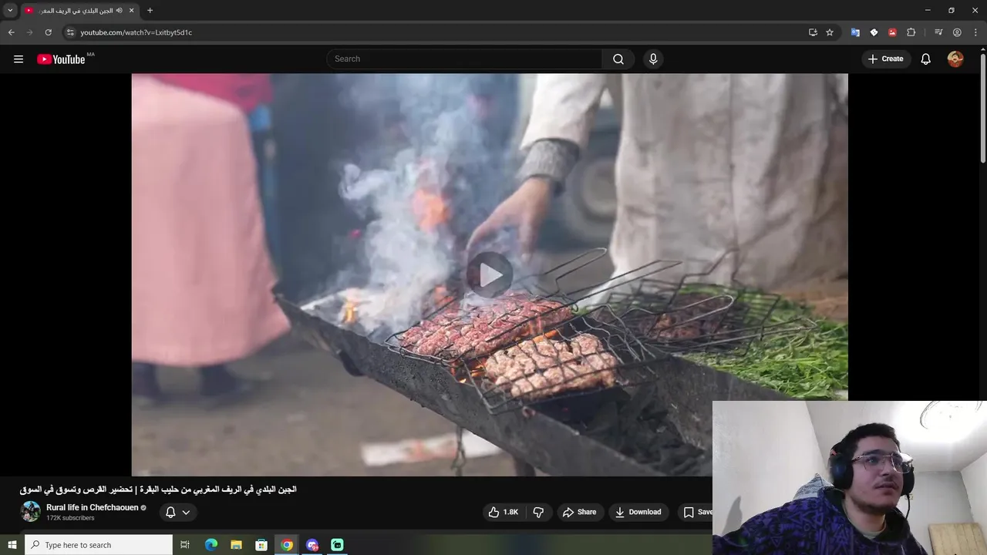Select the YouTube video tab
The width and height of the screenshot is (987, 555).
pos(75,11)
